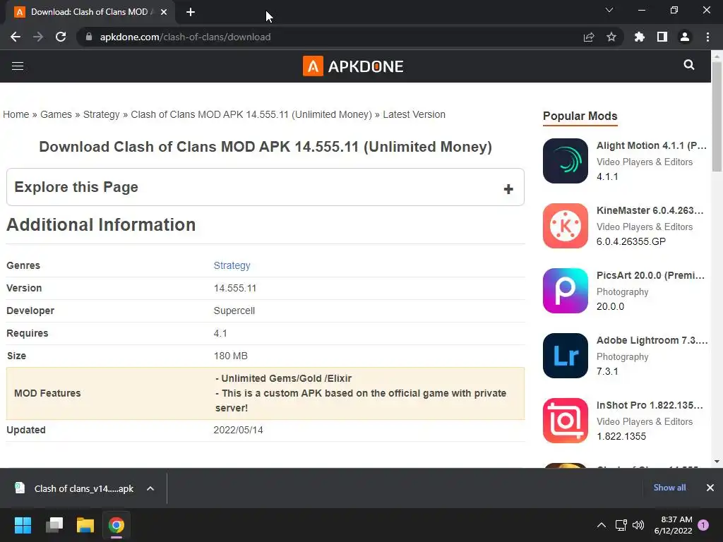Show all downloads

pos(669,488)
